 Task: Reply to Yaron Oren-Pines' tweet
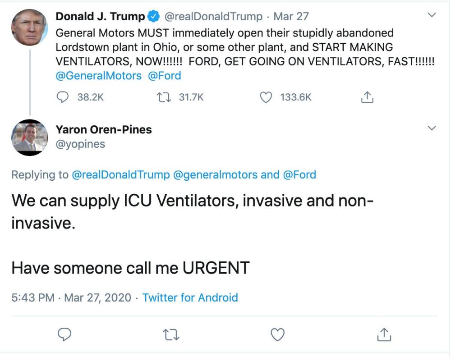(65, 334)
